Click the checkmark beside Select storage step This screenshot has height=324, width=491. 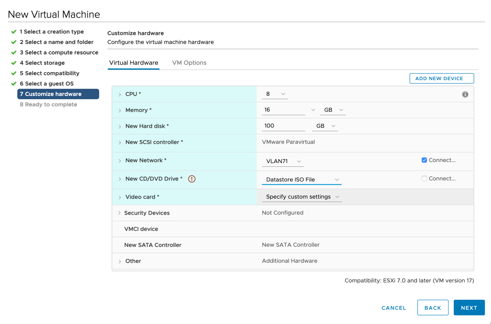[x=14, y=63]
